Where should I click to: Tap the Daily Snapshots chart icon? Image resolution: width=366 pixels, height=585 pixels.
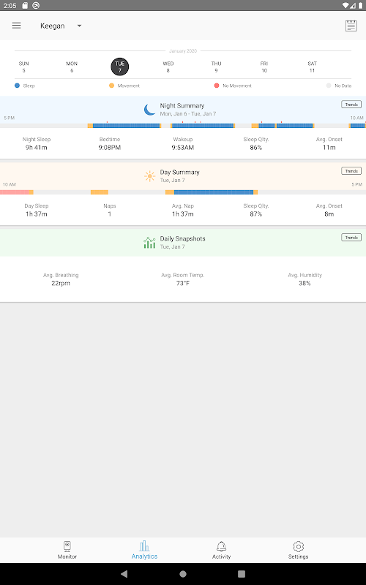(x=149, y=243)
